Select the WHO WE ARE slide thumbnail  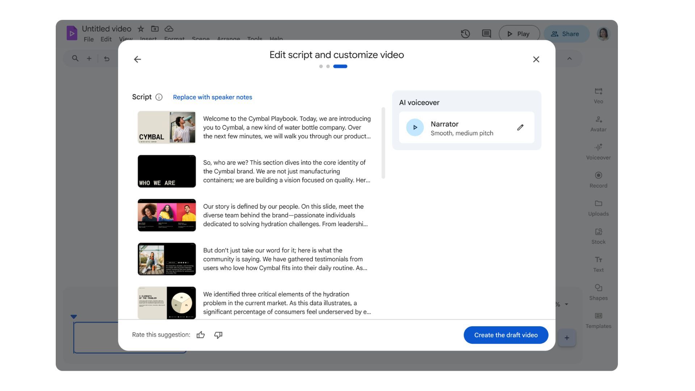(x=167, y=171)
